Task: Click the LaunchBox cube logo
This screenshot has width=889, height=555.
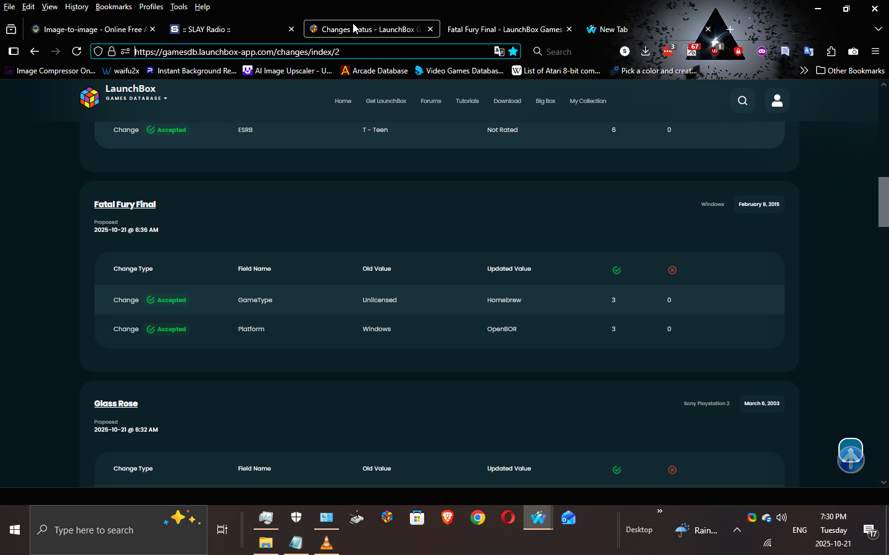Action: 90,97
